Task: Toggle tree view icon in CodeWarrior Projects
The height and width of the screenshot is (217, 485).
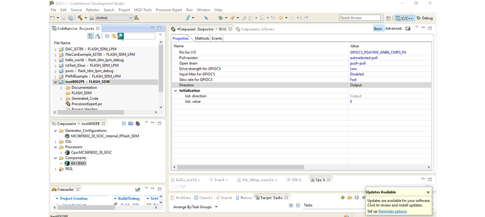Action: coord(90,36)
